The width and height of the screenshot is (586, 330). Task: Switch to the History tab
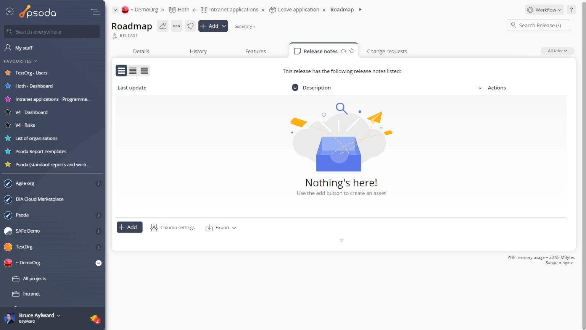point(198,51)
